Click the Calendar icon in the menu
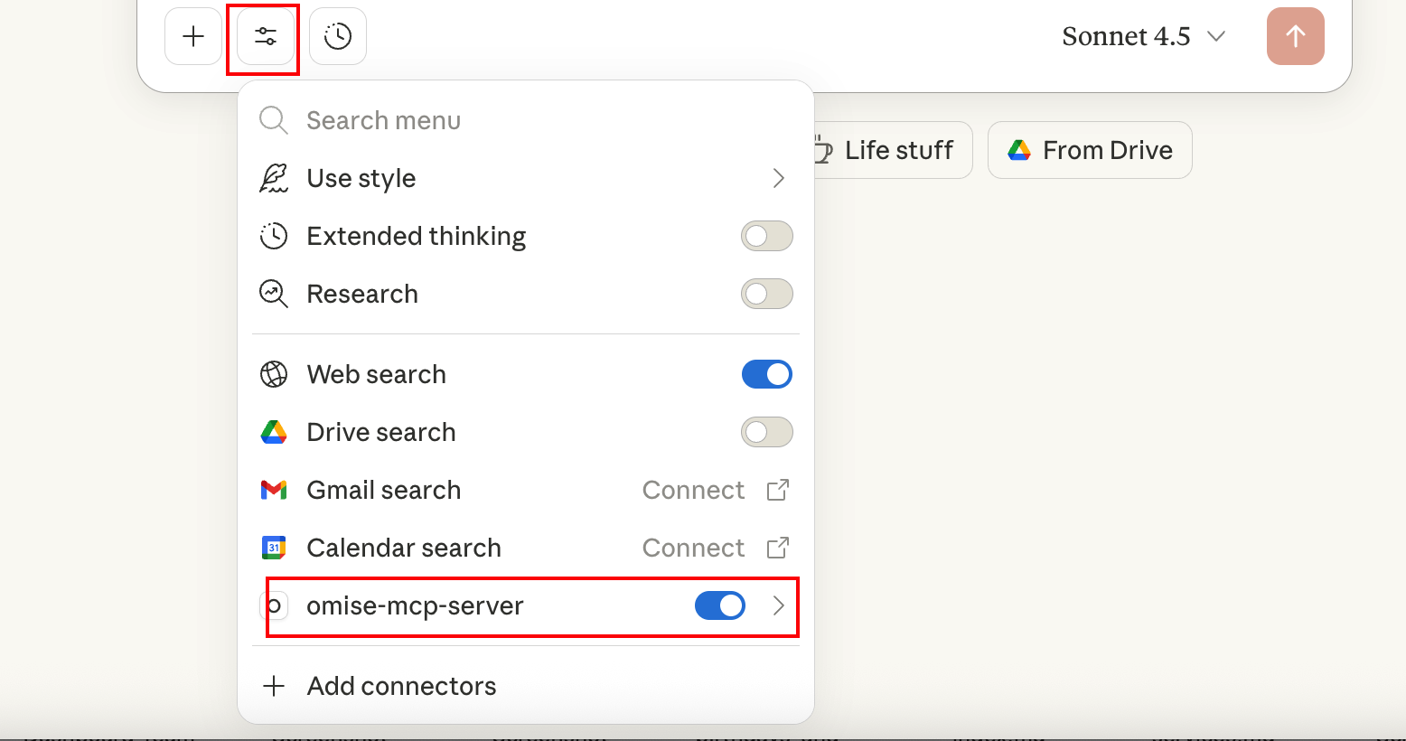The width and height of the screenshot is (1406, 741). [274, 549]
